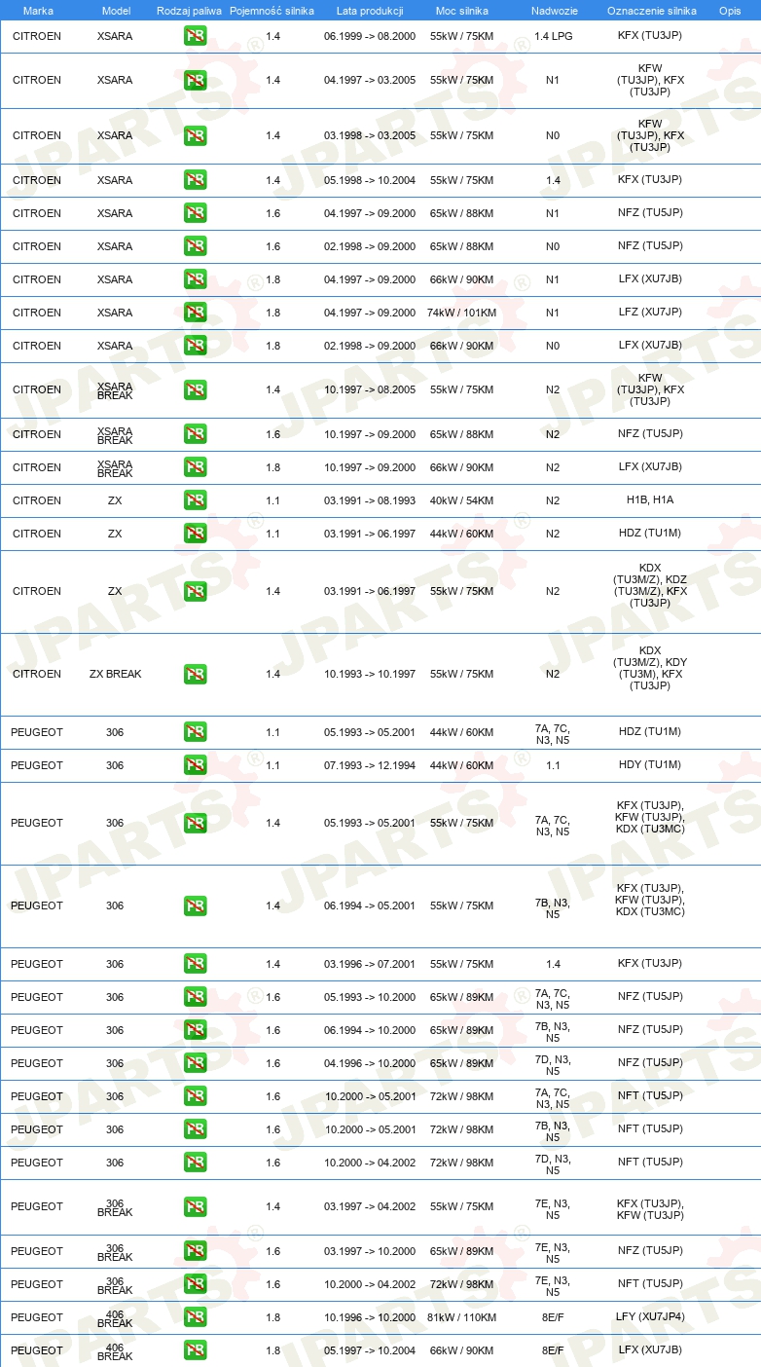761x1367 pixels.
Task: Select the fuel icon for 306 Break NFZ
Action: pyautogui.click(x=196, y=1251)
